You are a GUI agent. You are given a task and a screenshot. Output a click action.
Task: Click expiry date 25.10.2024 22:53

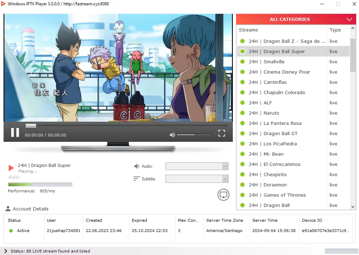coord(150,231)
